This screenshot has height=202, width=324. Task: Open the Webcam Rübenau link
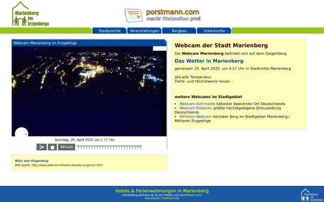click(x=195, y=108)
